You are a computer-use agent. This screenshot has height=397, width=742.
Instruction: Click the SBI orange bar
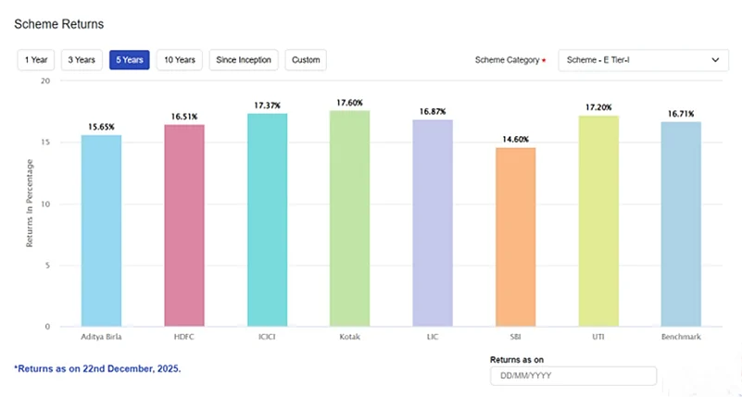click(515, 238)
